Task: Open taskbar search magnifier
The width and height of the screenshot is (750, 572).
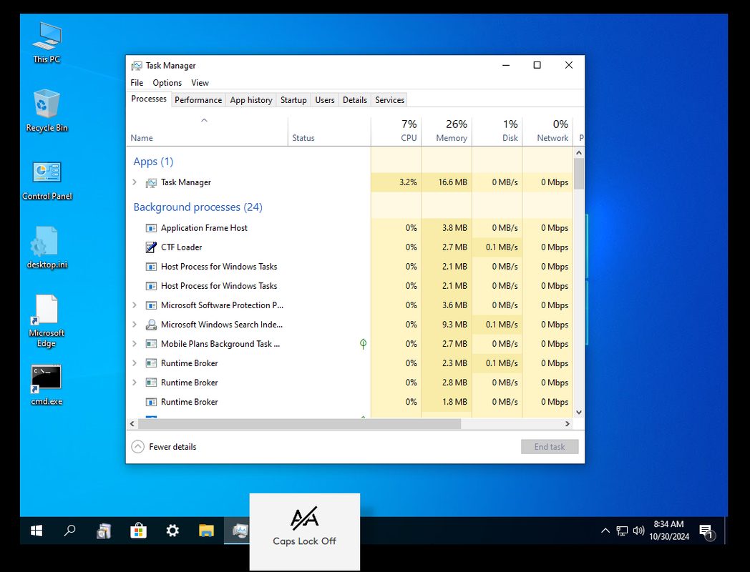Action: pyautogui.click(x=70, y=531)
